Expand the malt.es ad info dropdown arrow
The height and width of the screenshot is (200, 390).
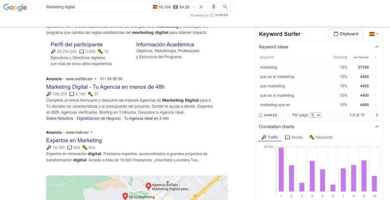(91, 133)
